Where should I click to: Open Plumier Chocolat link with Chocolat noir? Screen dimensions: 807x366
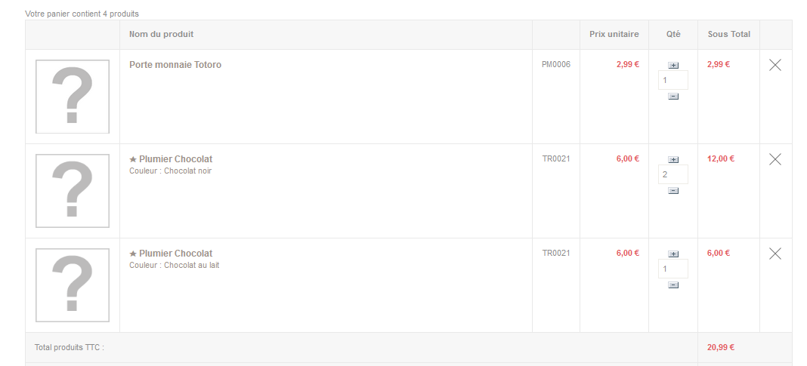(175, 159)
